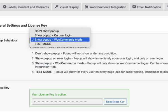Click the masked license key field
The height and width of the screenshot is (112, 168).
(67, 102)
